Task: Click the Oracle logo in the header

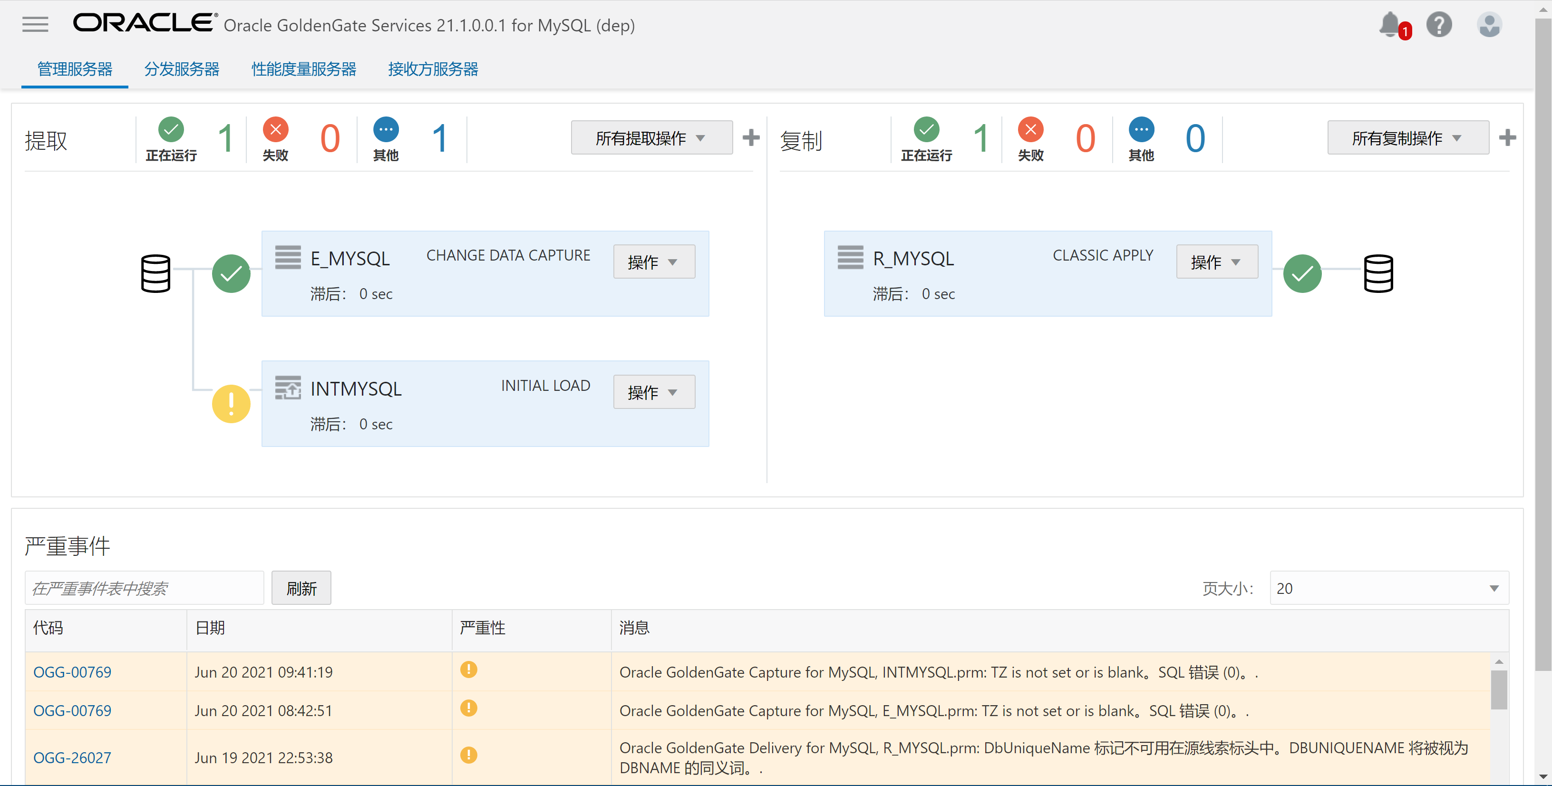Action: tap(145, 23)
